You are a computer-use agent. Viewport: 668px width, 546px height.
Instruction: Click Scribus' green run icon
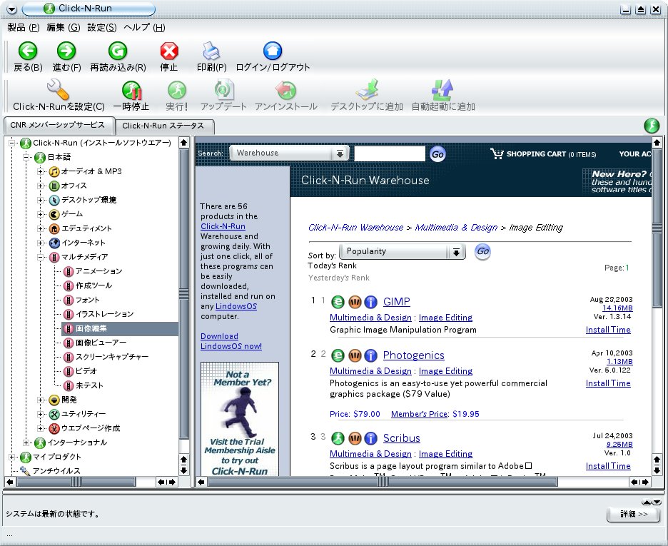[x=338, y=438]
